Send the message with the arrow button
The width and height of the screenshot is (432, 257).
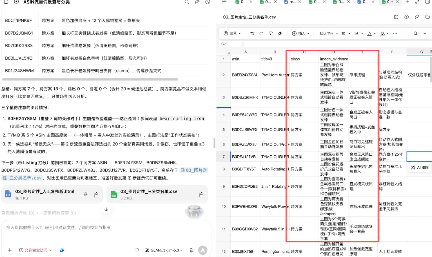(x=203, y=250)
